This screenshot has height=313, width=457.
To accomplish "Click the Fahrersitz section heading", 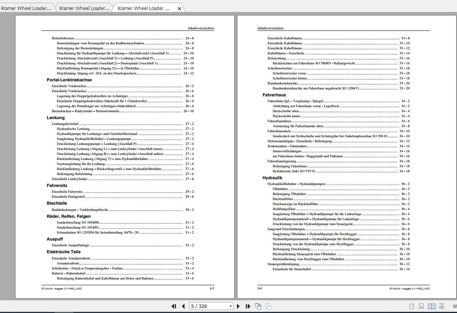I will 57,185.
